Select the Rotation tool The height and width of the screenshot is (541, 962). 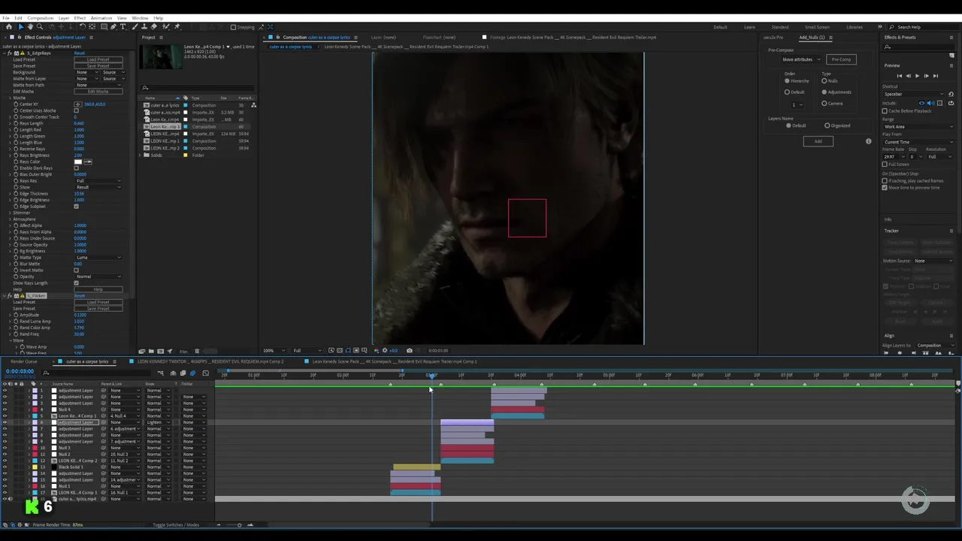tap(82, 26)
